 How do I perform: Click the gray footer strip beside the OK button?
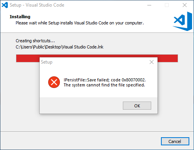(x=81, y=105)
